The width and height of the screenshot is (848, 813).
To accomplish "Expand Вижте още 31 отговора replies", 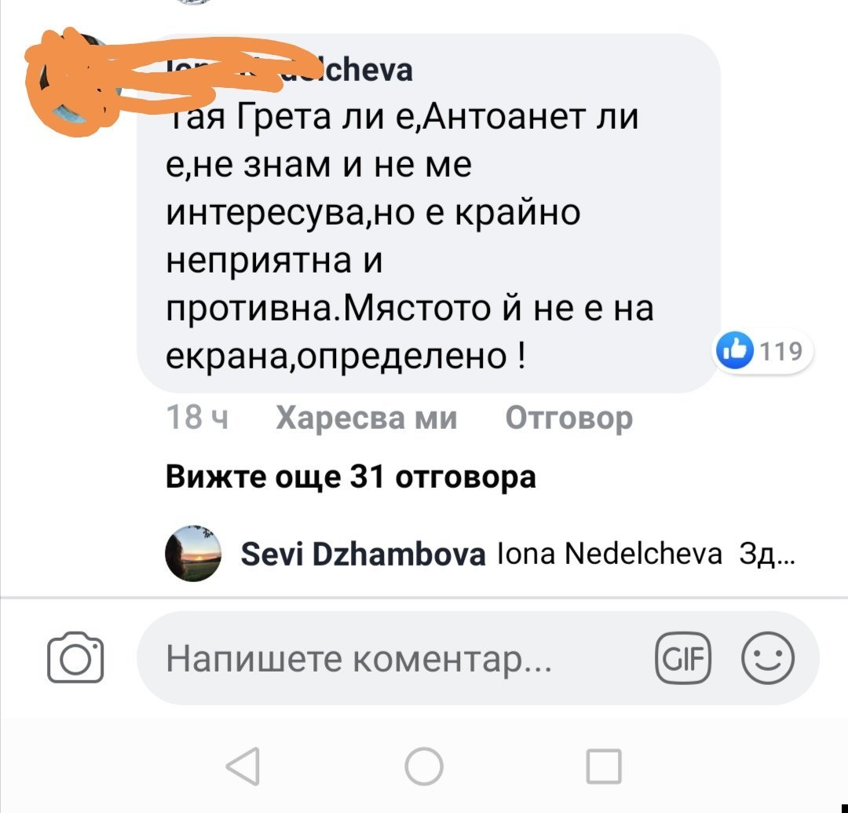I will [350, 477].
